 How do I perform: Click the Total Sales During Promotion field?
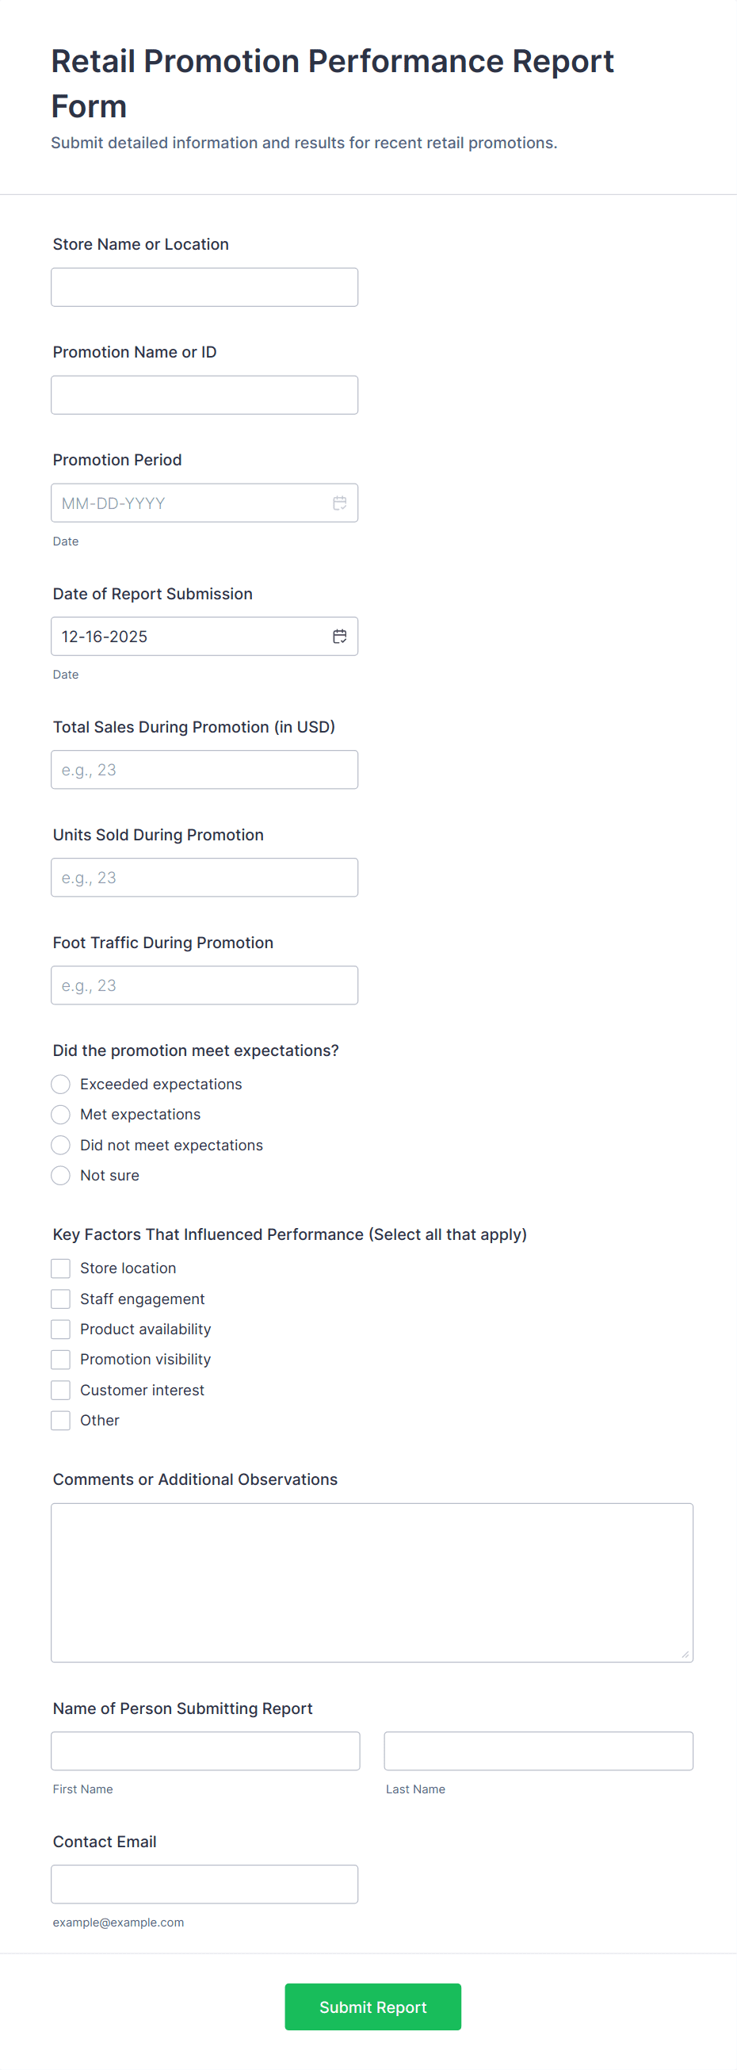tap(204, 769)
